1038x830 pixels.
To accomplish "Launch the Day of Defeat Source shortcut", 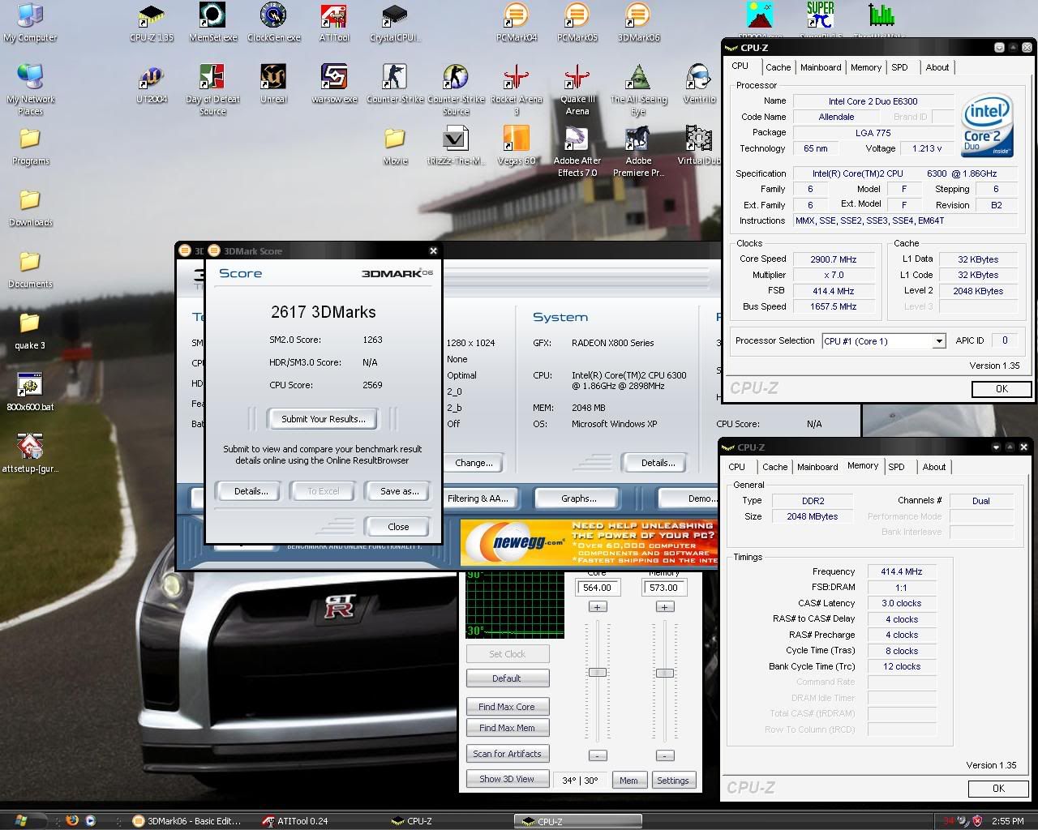I will click(x=212, y=89).
